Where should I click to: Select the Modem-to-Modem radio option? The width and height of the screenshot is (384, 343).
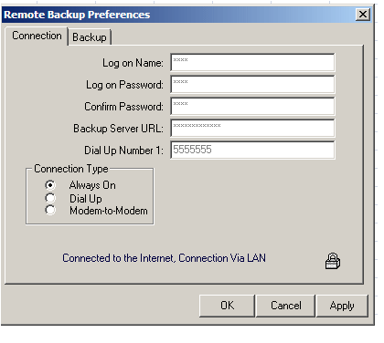click(50, 210)
